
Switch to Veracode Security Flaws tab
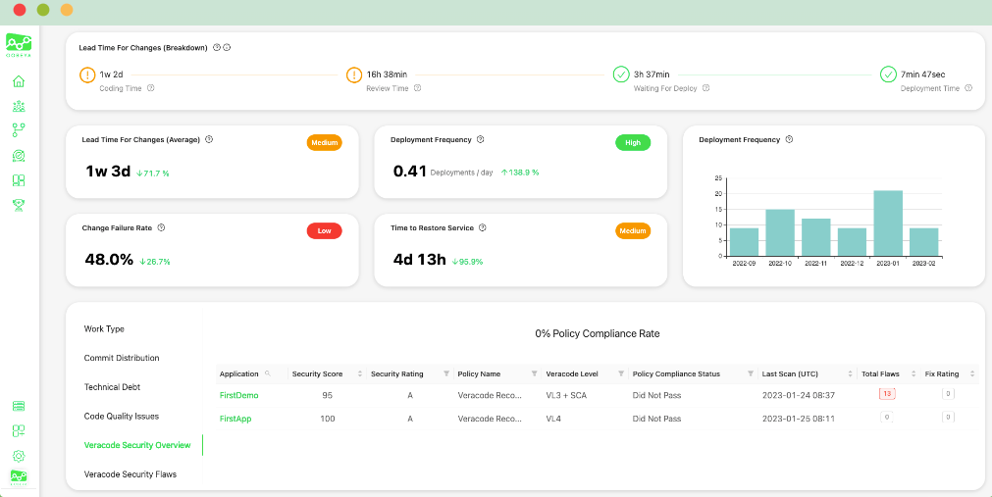[x=130, y=474]
